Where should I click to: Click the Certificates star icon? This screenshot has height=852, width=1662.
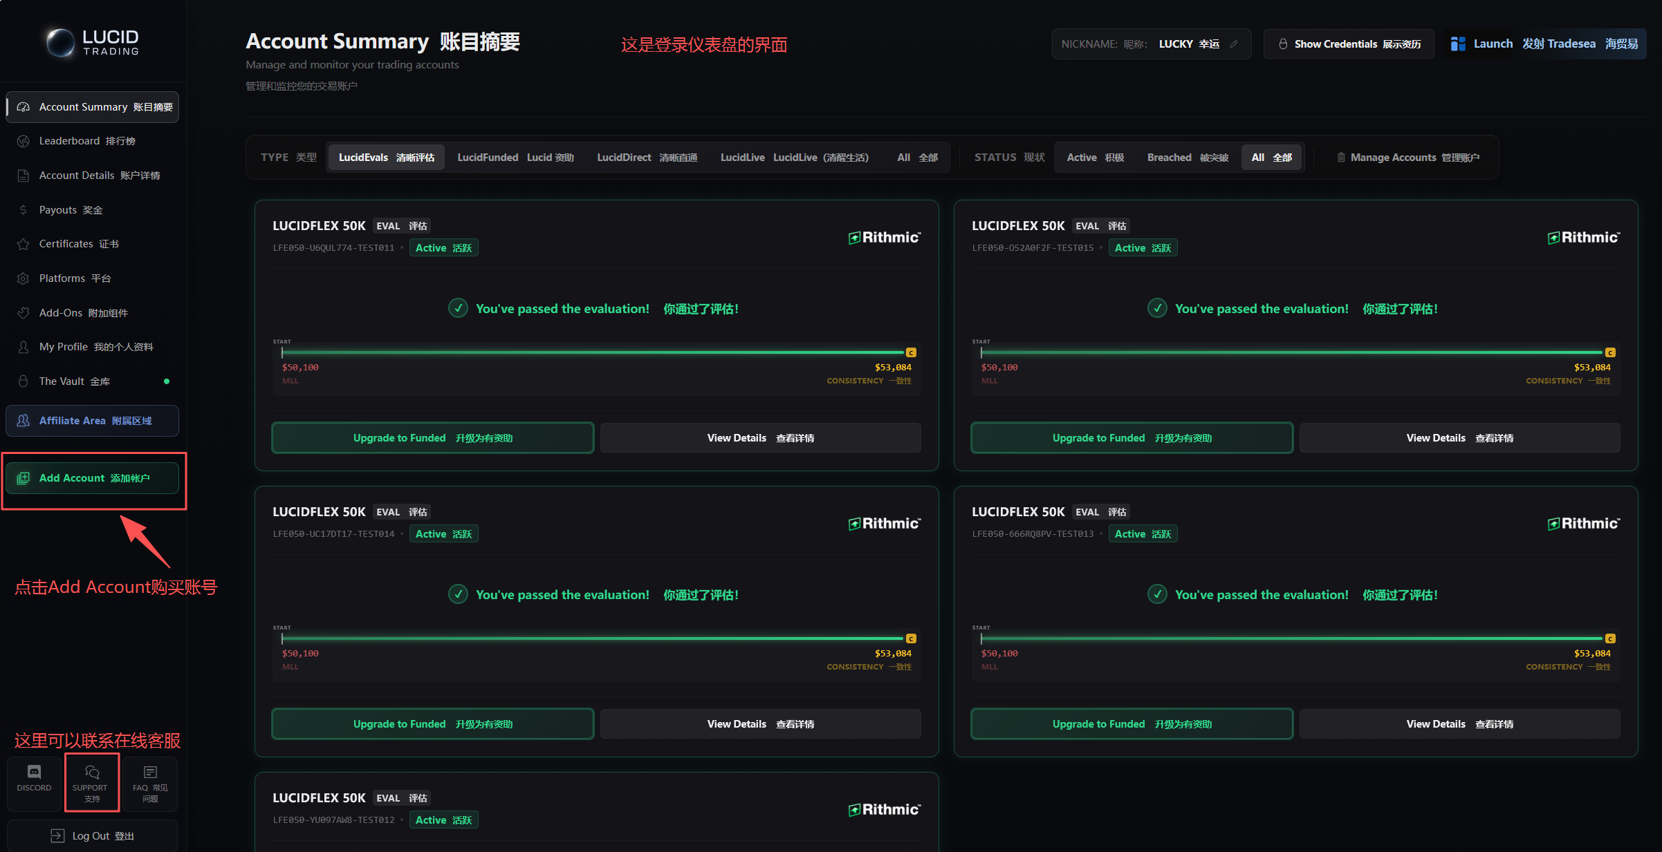[x=24, y=244]
